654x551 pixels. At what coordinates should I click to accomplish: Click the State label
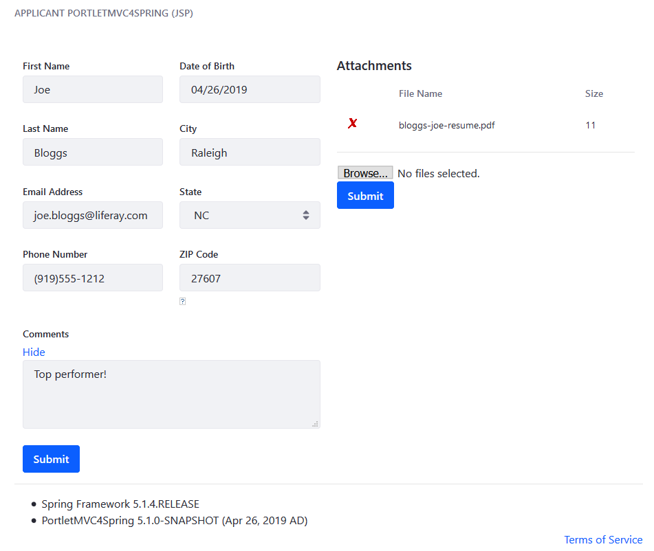[x=190, y=192]
